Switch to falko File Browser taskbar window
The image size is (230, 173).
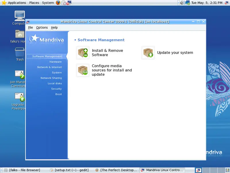pos(24,170)
